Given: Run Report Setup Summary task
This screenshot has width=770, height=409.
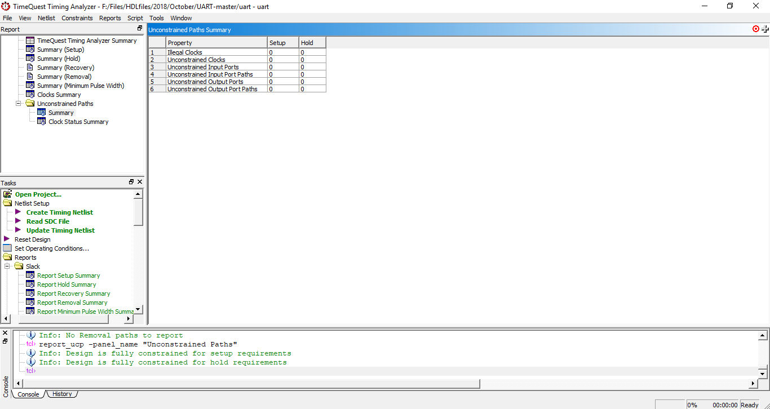Looking at the screenshot, I should 69,275.
